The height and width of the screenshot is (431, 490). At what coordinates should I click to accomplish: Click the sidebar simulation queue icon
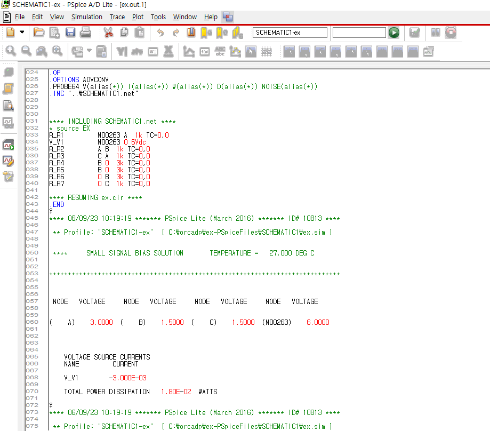coord(9,123)
